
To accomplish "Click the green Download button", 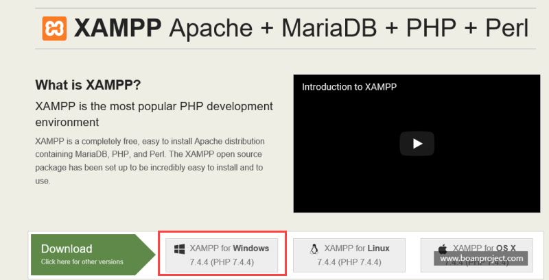I will pyautogui.click(x=93, y=255).
